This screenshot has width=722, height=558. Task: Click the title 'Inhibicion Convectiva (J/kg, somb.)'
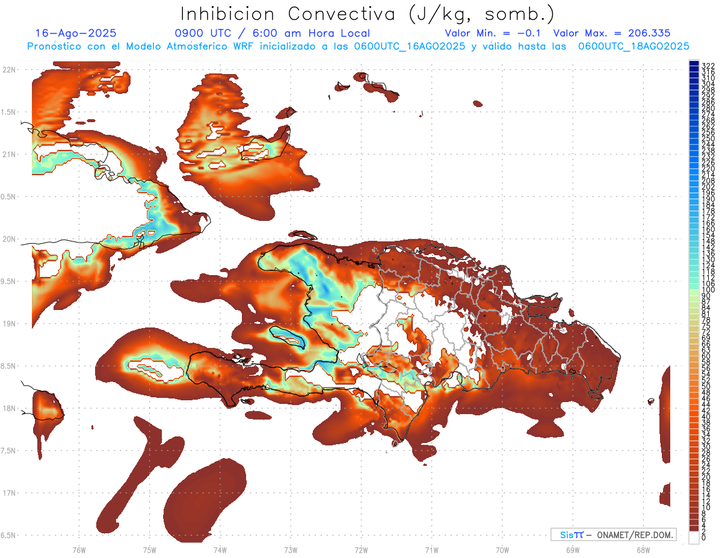click(x=368, y=14)
